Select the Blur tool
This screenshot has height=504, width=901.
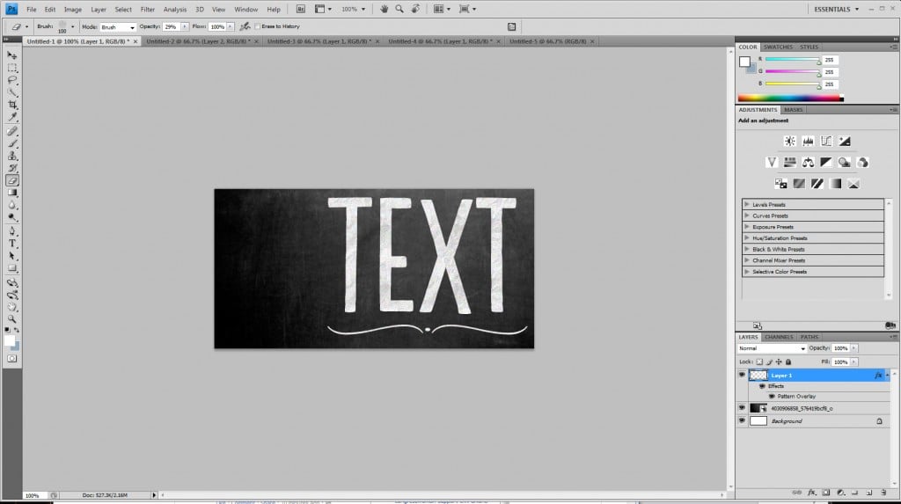[12, 205]
